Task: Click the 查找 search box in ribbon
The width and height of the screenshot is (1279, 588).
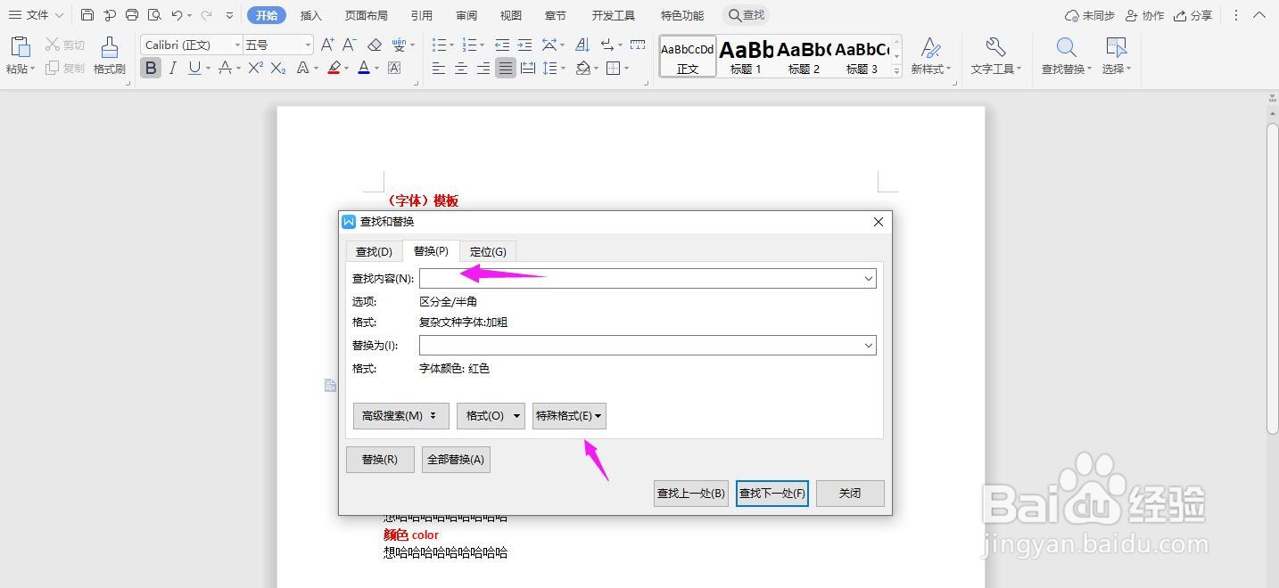Action: pos(747,15)
